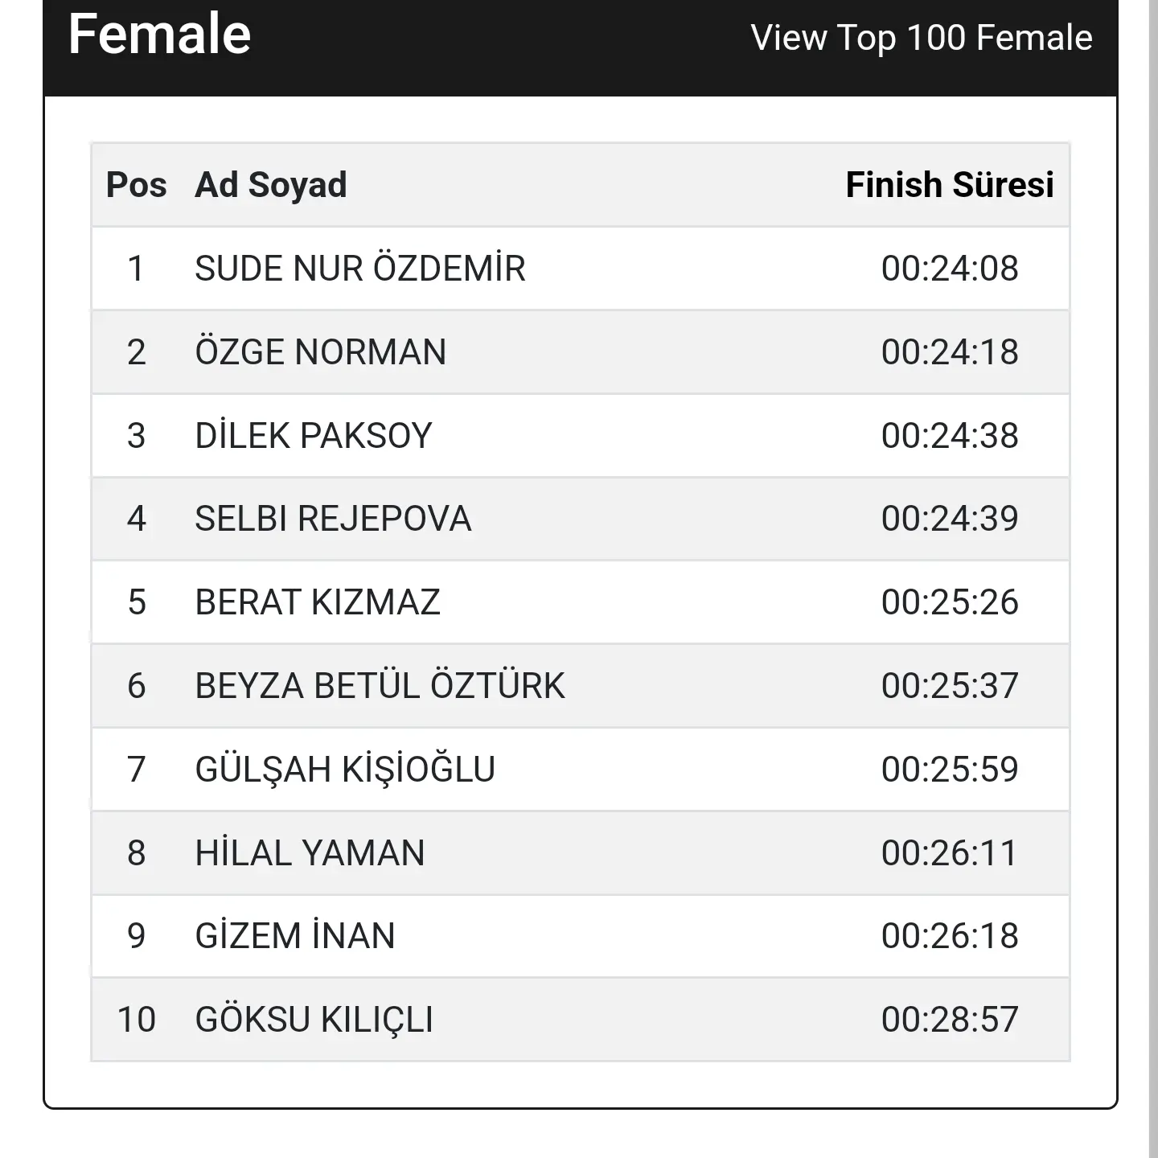The height and width of the screenshot is (1158, 1158).
Task: Click the Ad Soyad column header
Action: click(x=271, y=185)
